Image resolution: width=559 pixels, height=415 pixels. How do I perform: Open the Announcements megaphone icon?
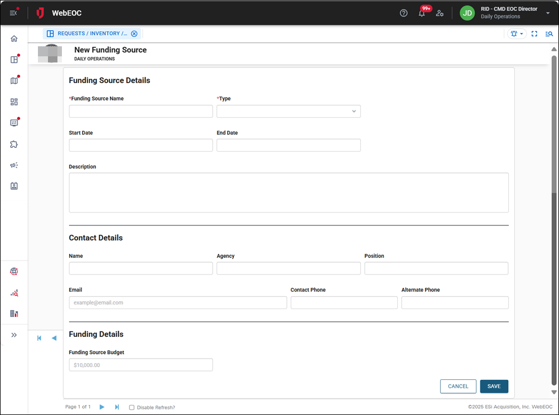coord(14,165)
